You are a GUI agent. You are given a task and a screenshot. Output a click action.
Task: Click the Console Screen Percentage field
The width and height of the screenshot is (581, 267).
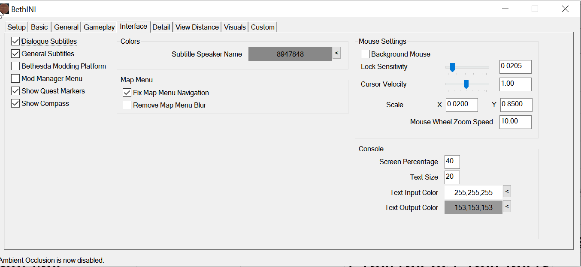pyautogui.click(x=452, y=162)
